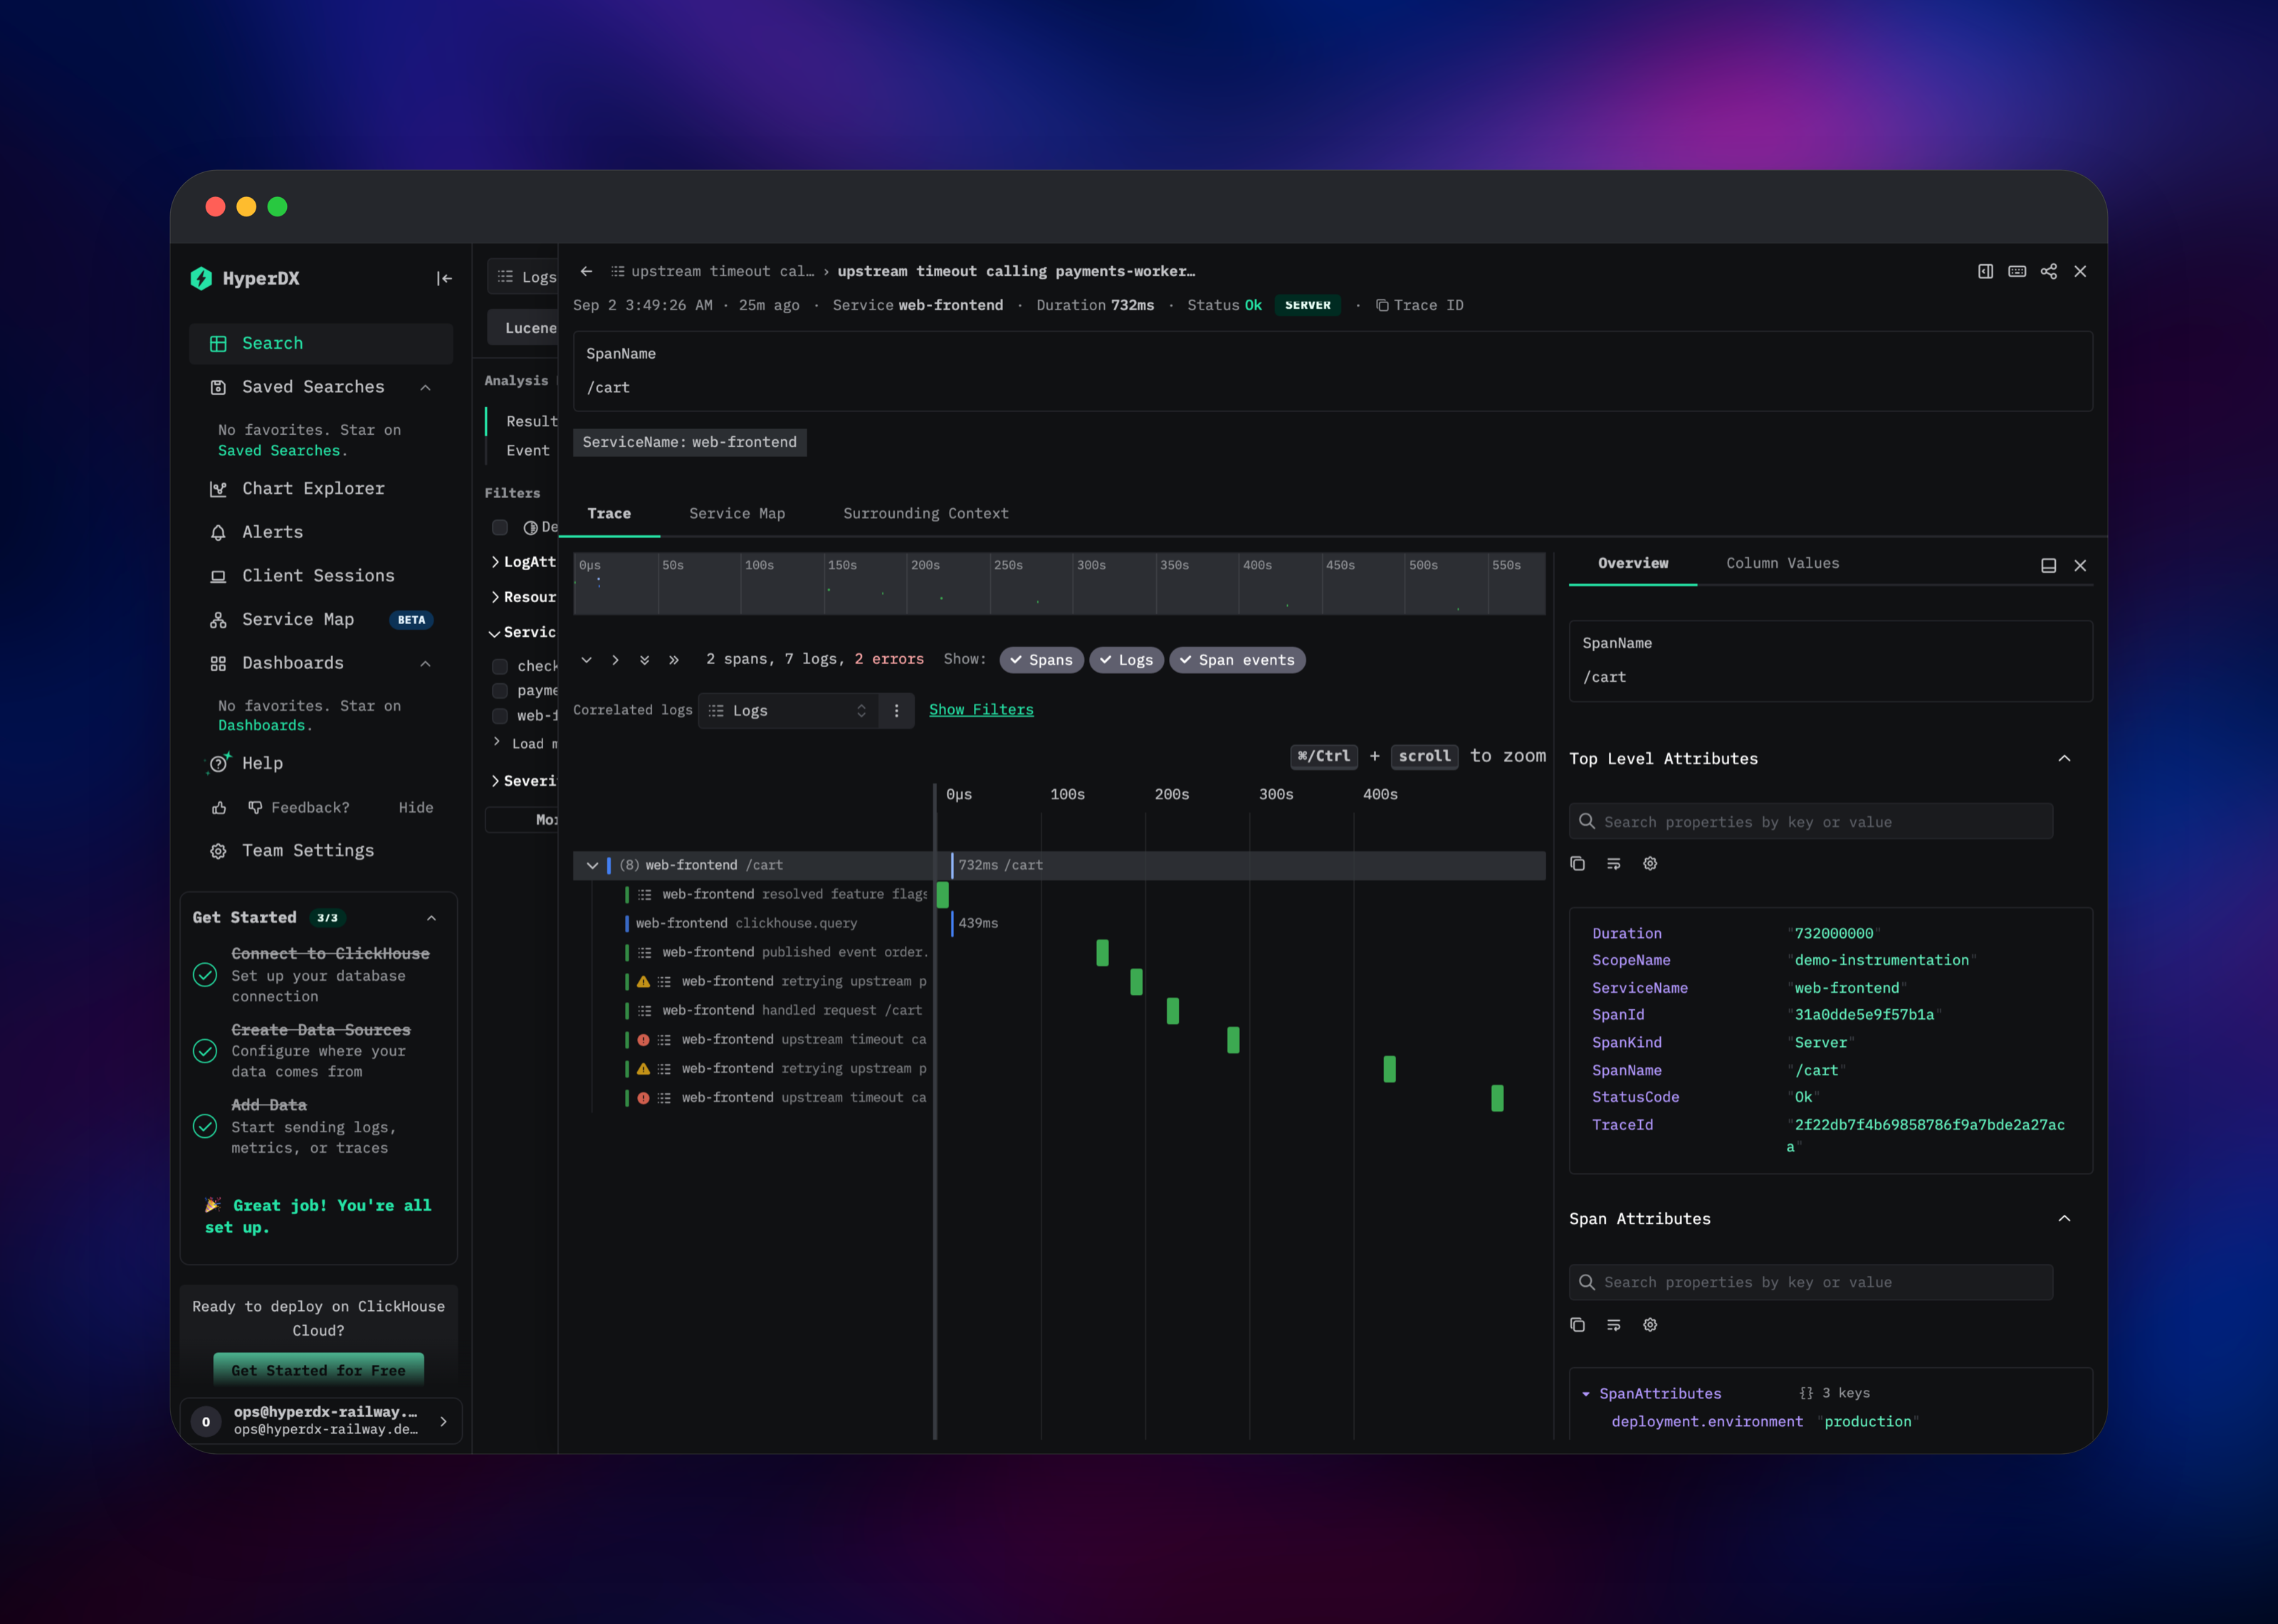Collapse the HyperDX sidebar with arrow icon
The image size is (2278, 1624).
(x=444, y=278)
